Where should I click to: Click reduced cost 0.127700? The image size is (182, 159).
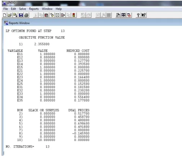82,61
